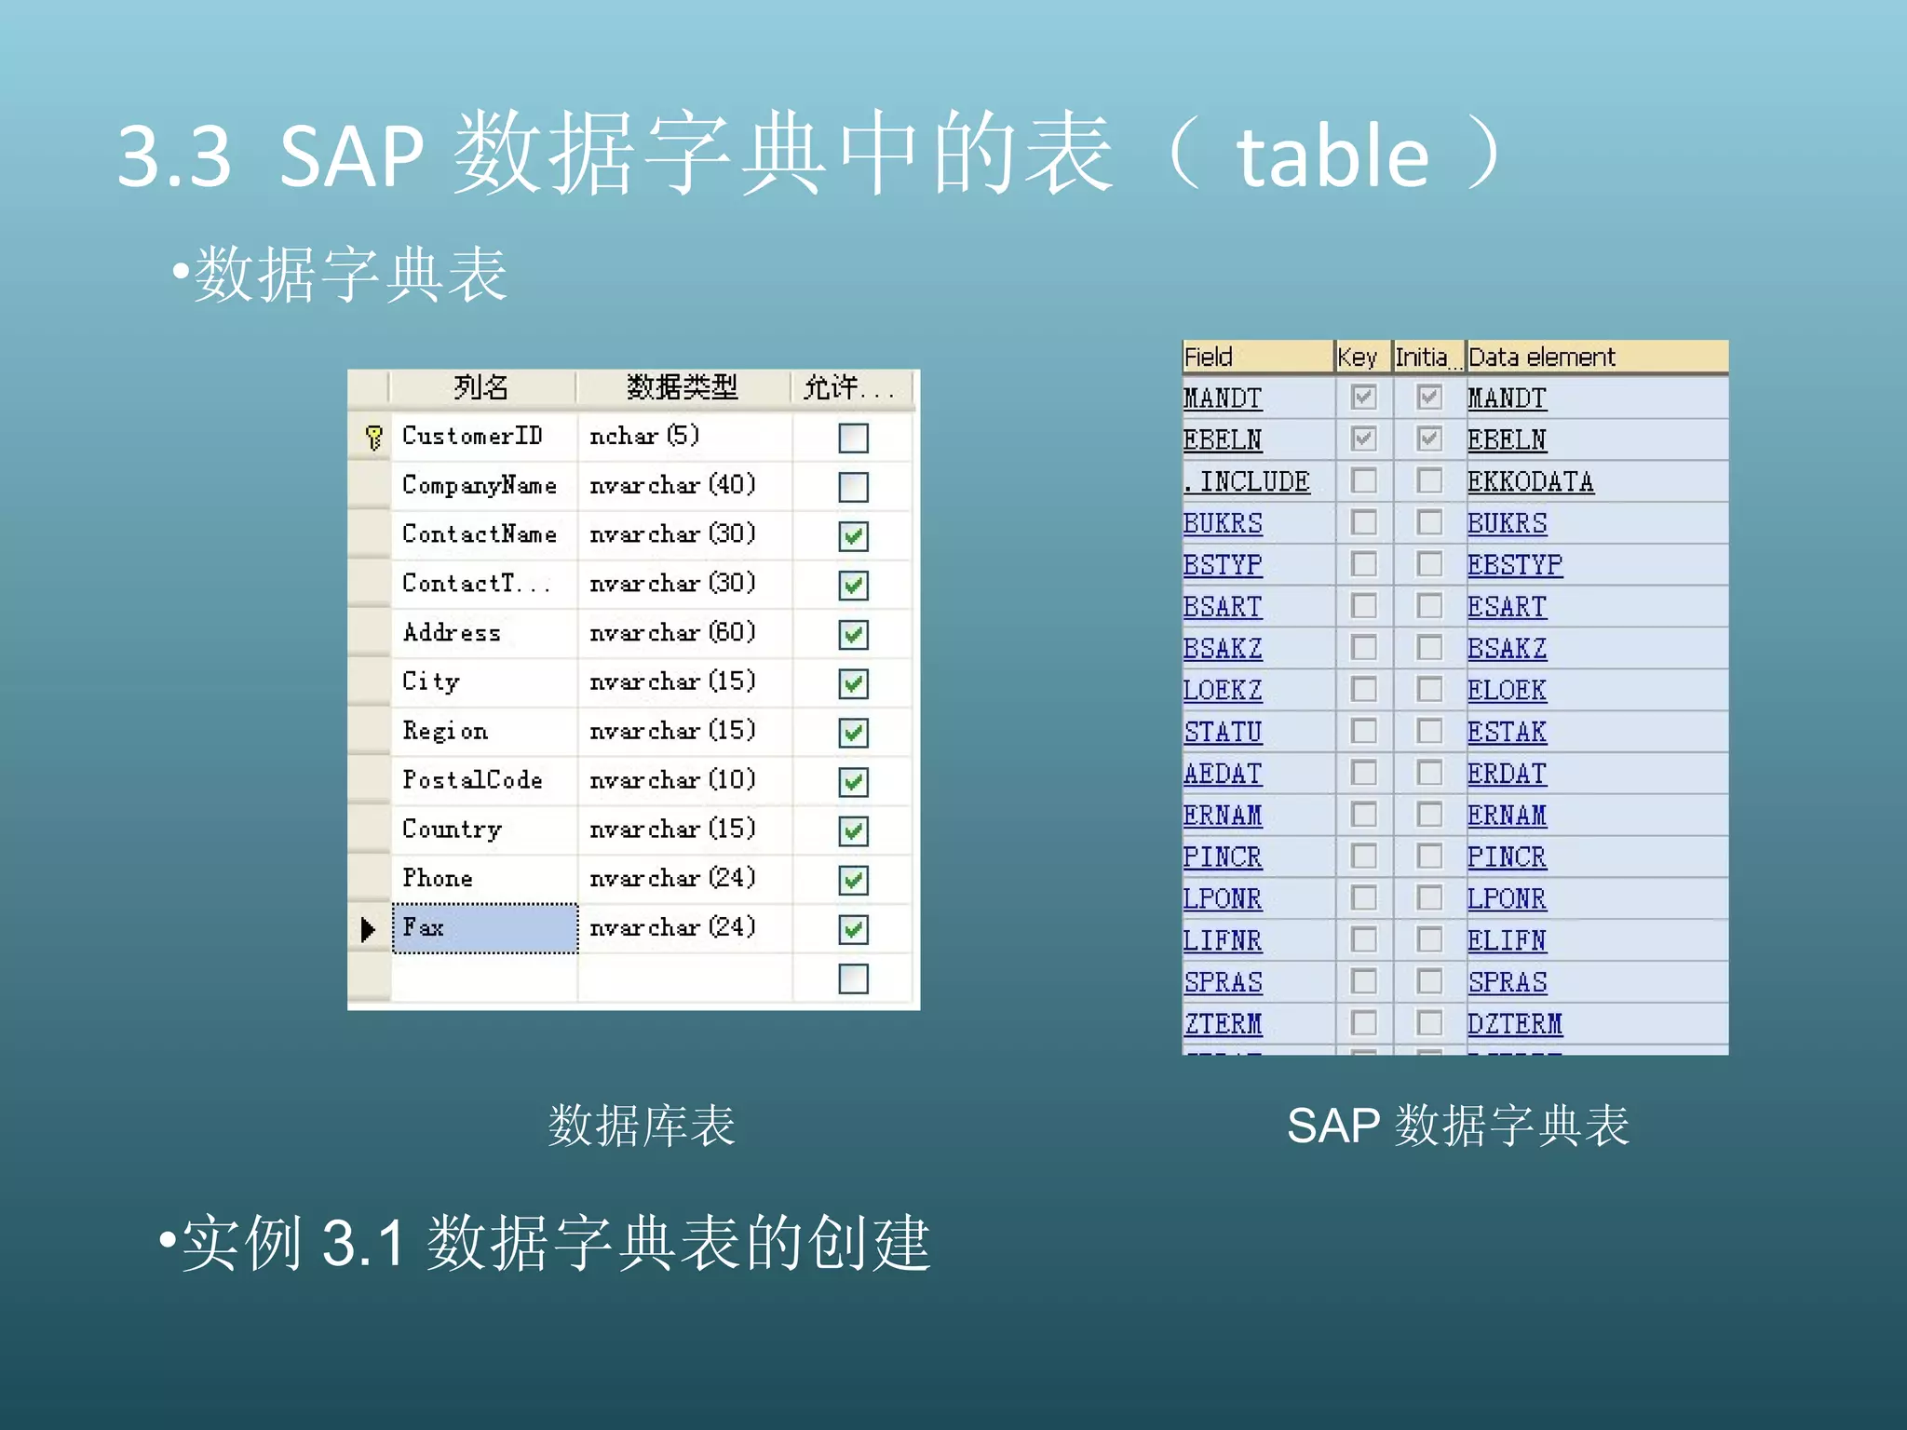The height and width of the screenshot is (1430, 1907).
Task: Open the PINCR field link
Action: click(x=1223, y=857)
